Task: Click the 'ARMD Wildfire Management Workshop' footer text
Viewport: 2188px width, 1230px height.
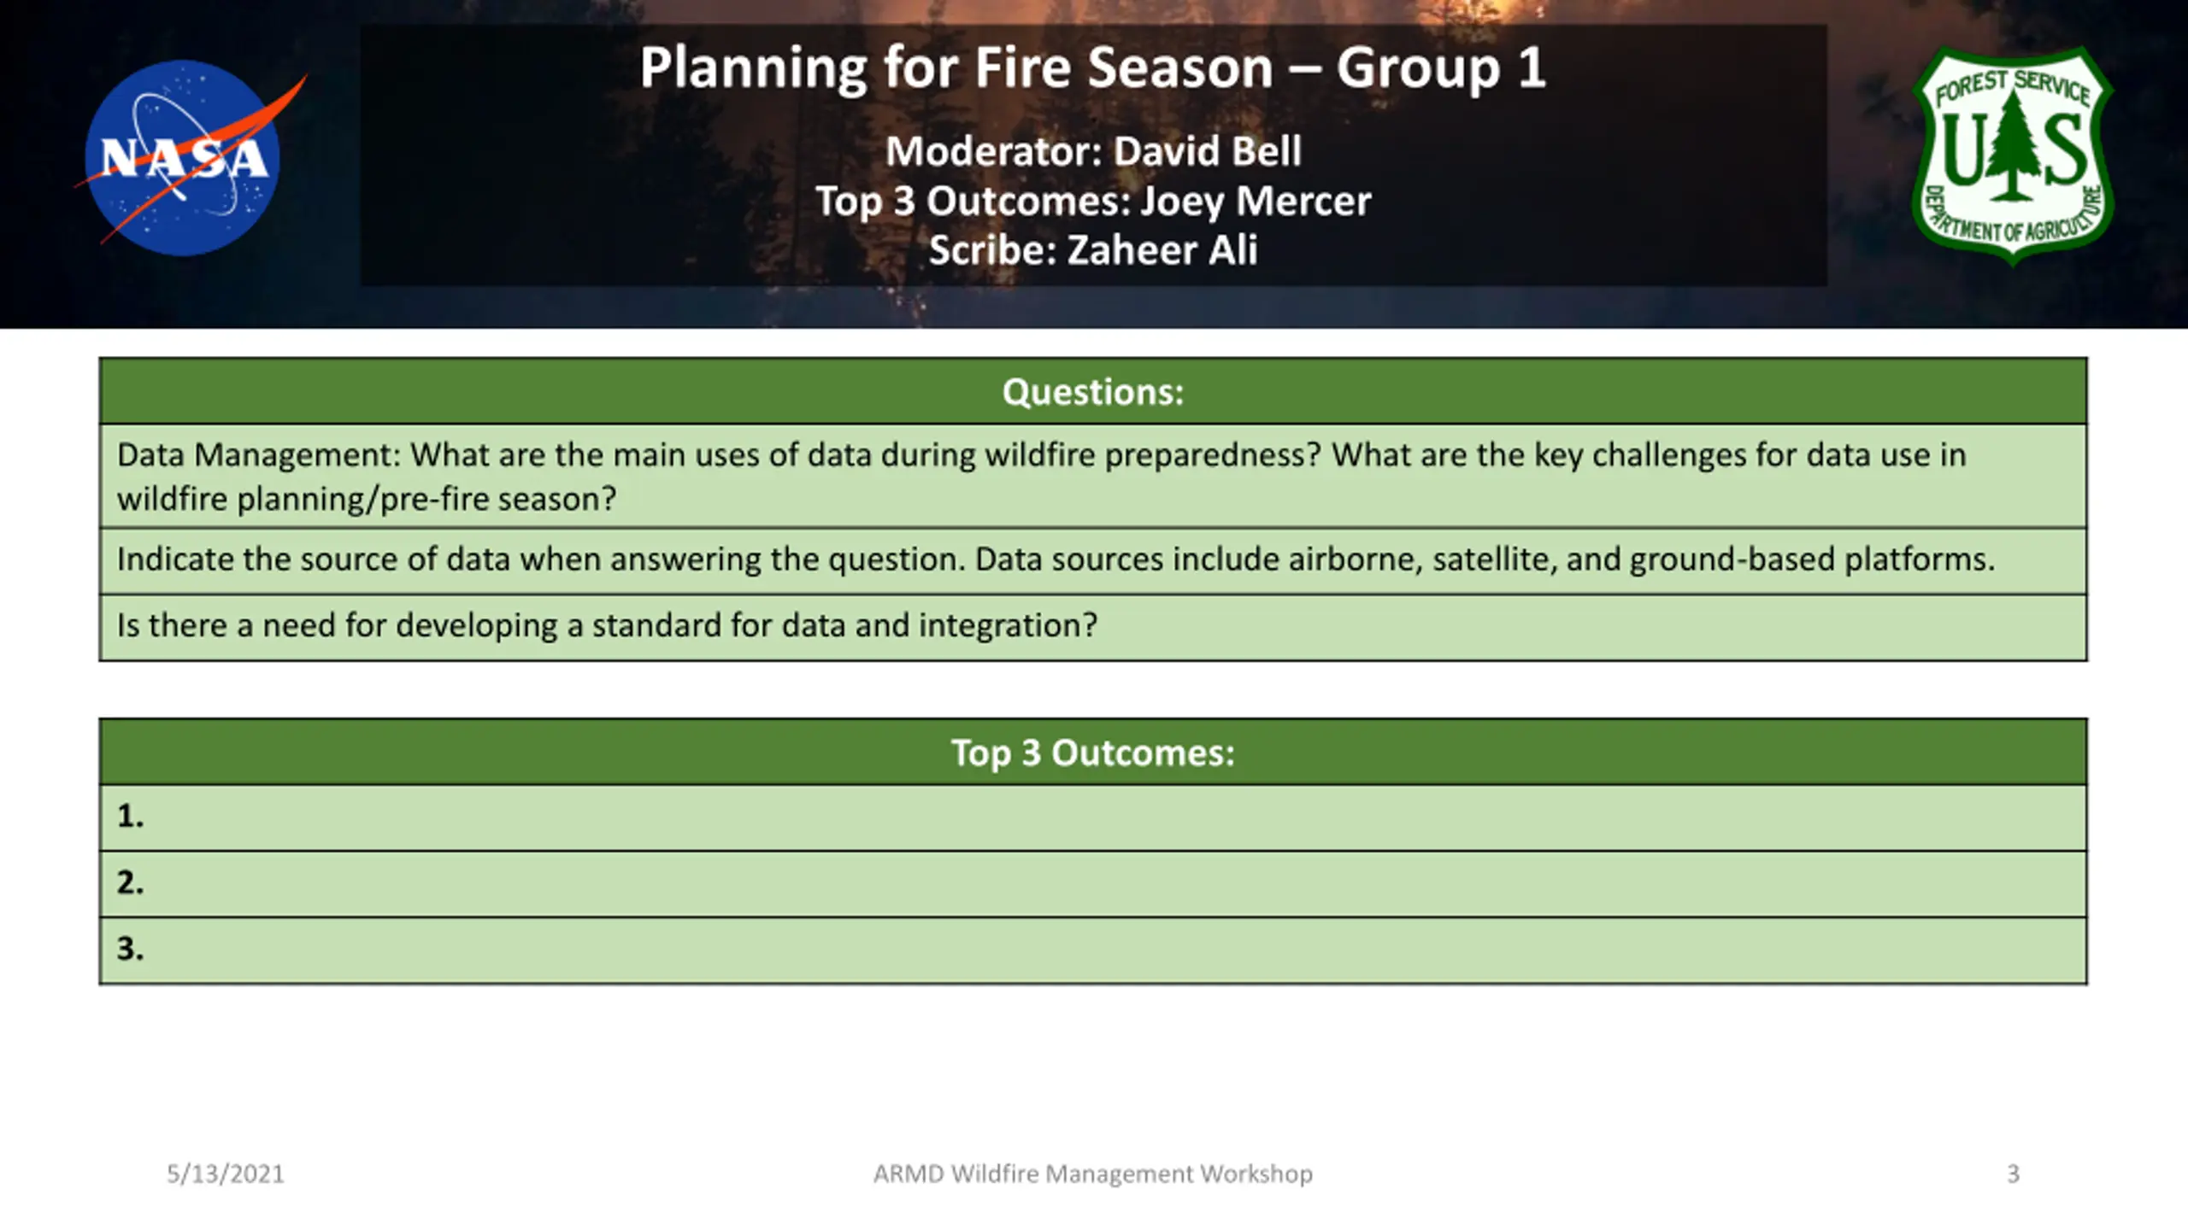Action: (1093, 1174)
